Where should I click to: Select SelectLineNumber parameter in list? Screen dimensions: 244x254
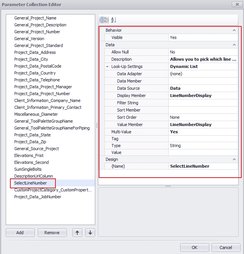[31, 183]
